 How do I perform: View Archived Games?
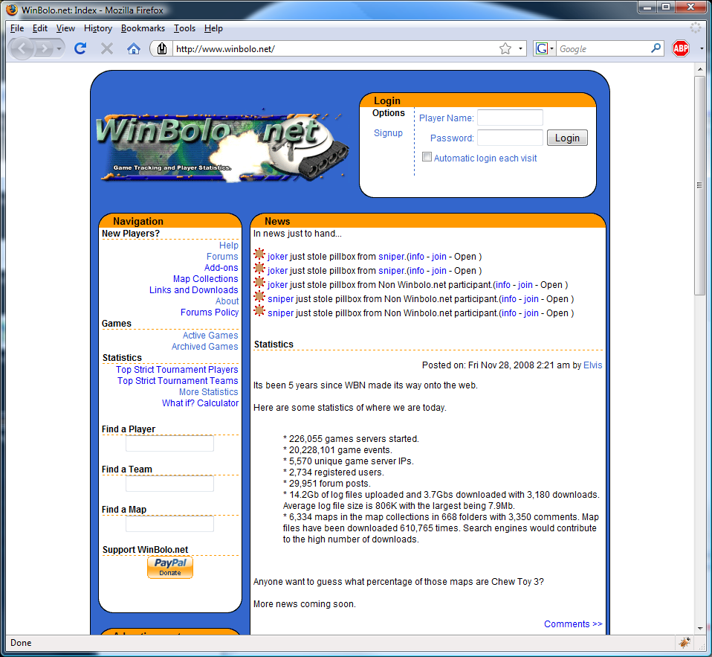pyautogui.click(x=205, y=347)
